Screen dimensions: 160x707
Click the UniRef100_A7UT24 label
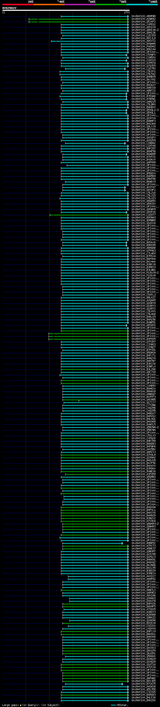coord(143,667)
